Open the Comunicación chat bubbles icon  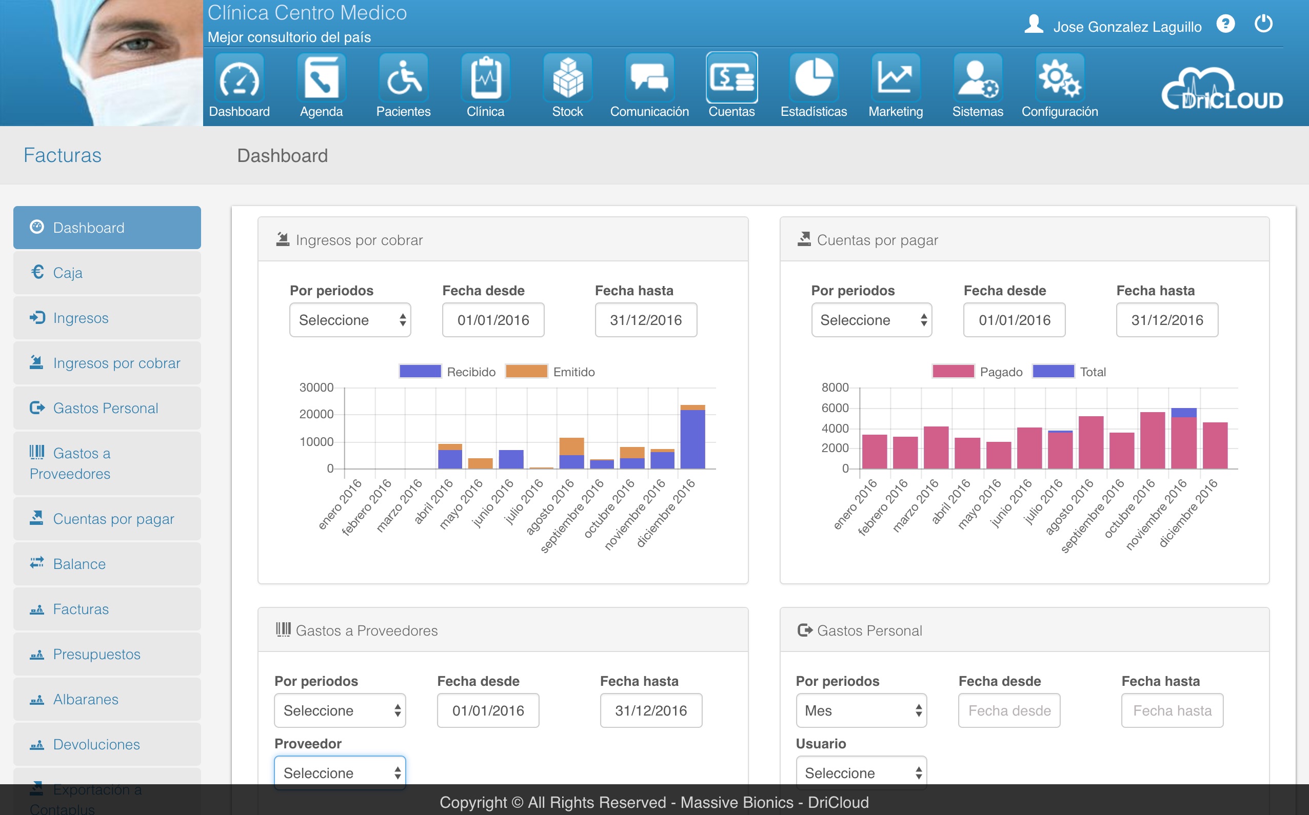coord(649,79)
